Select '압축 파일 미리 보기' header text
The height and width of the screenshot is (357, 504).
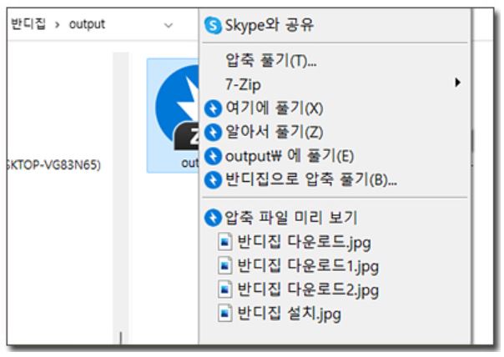pyautogui.click(x=291, y=218)
